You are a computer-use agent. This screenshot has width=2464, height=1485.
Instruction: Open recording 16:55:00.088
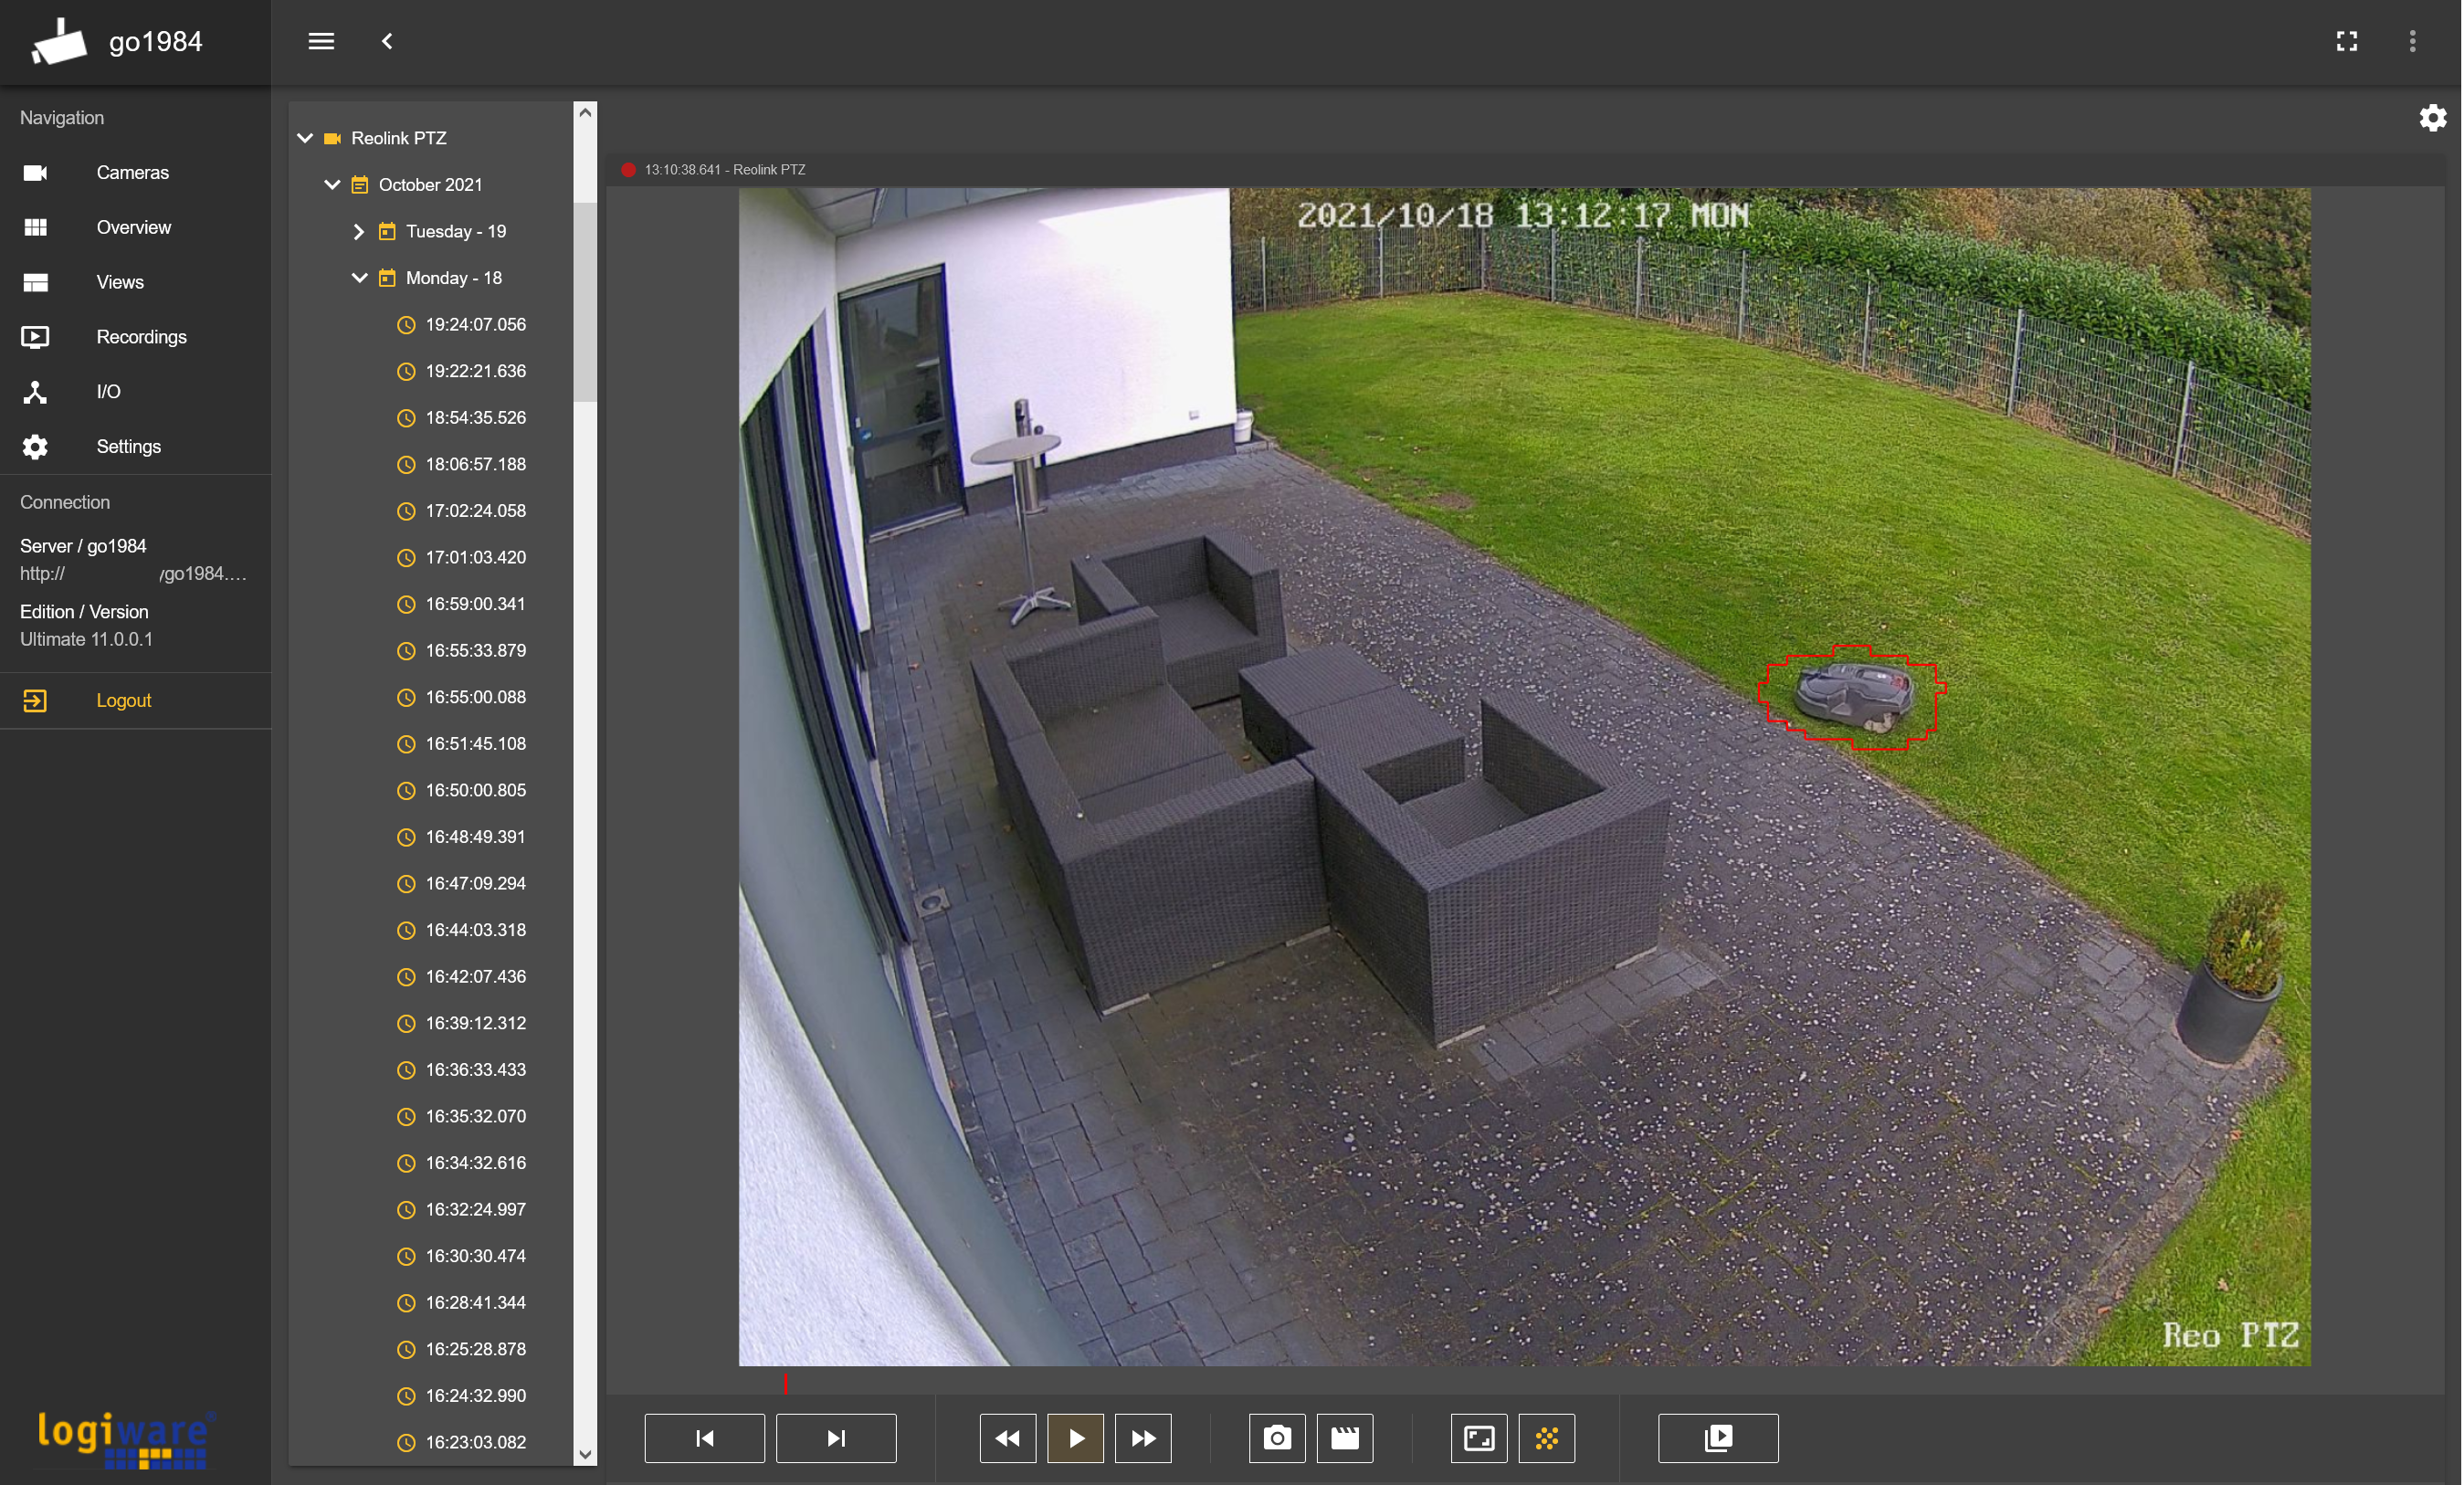pos(475,697)
